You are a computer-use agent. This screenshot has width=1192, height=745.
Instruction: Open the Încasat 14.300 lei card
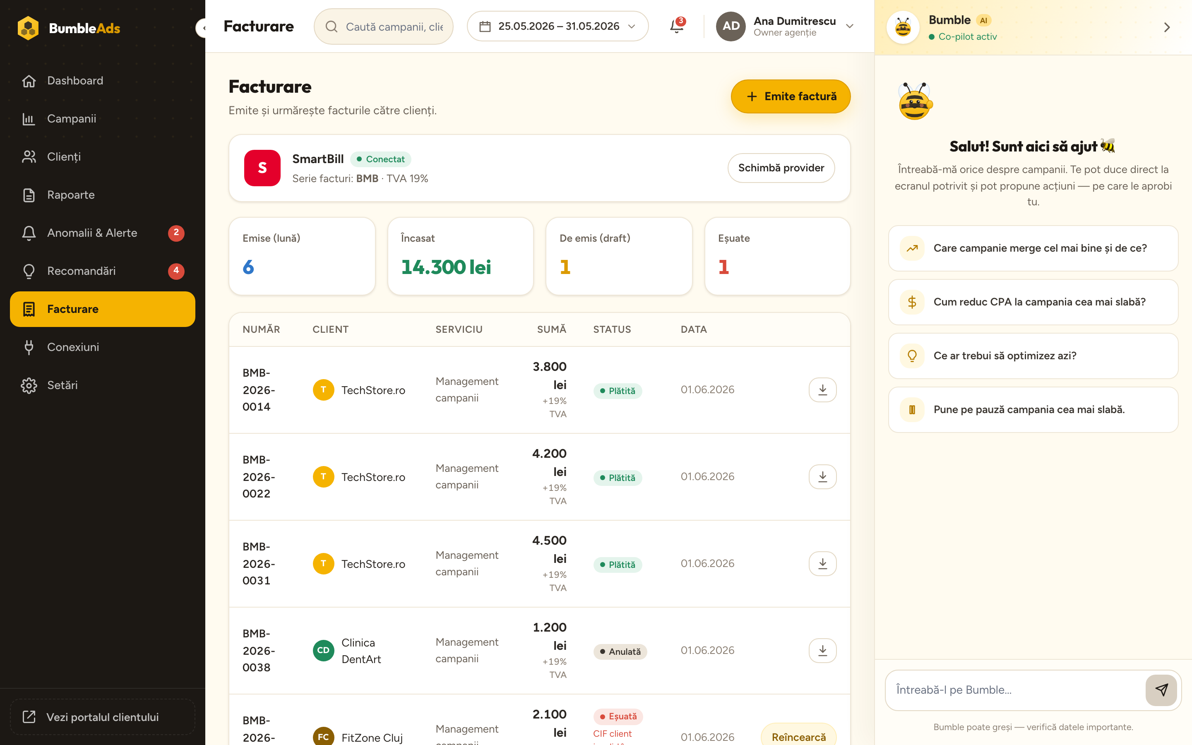pyautogui.click(x=461, y=256)
